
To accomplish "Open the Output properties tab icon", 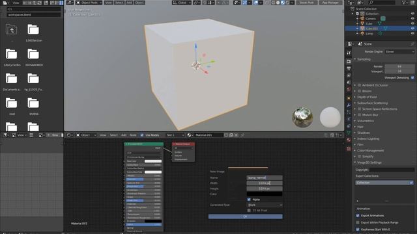I will (x=349, y=68).
